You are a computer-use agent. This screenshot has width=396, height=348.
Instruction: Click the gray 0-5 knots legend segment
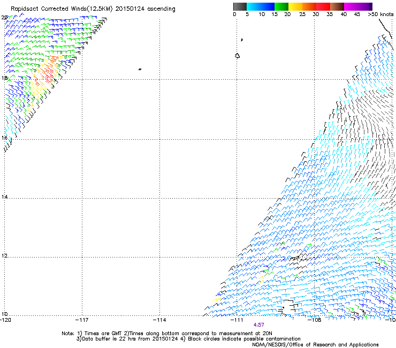(240, 6)
